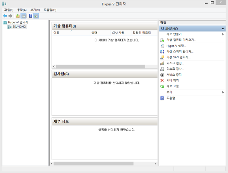Image resolution: width=228 pixels, height=173 pixels.
Task: Click virtual machines list left scroll arrow
Action: point(54,67)
